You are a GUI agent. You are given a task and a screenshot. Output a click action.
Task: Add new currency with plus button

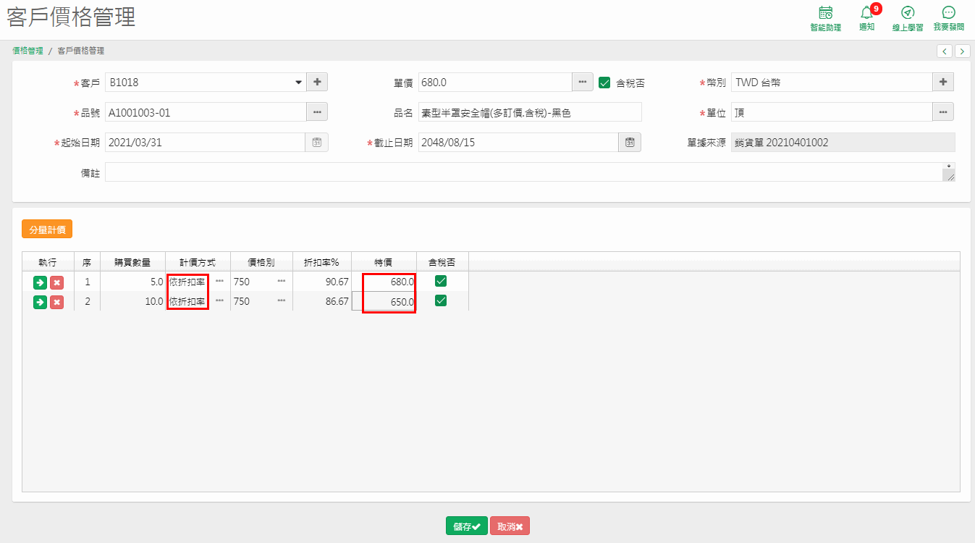pos(943,82)
